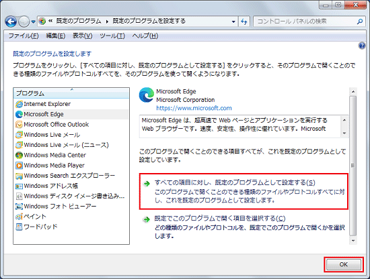
Task: Click green arrow beside 既定でこのプログラムで開く項目
Action: (147, 219)
